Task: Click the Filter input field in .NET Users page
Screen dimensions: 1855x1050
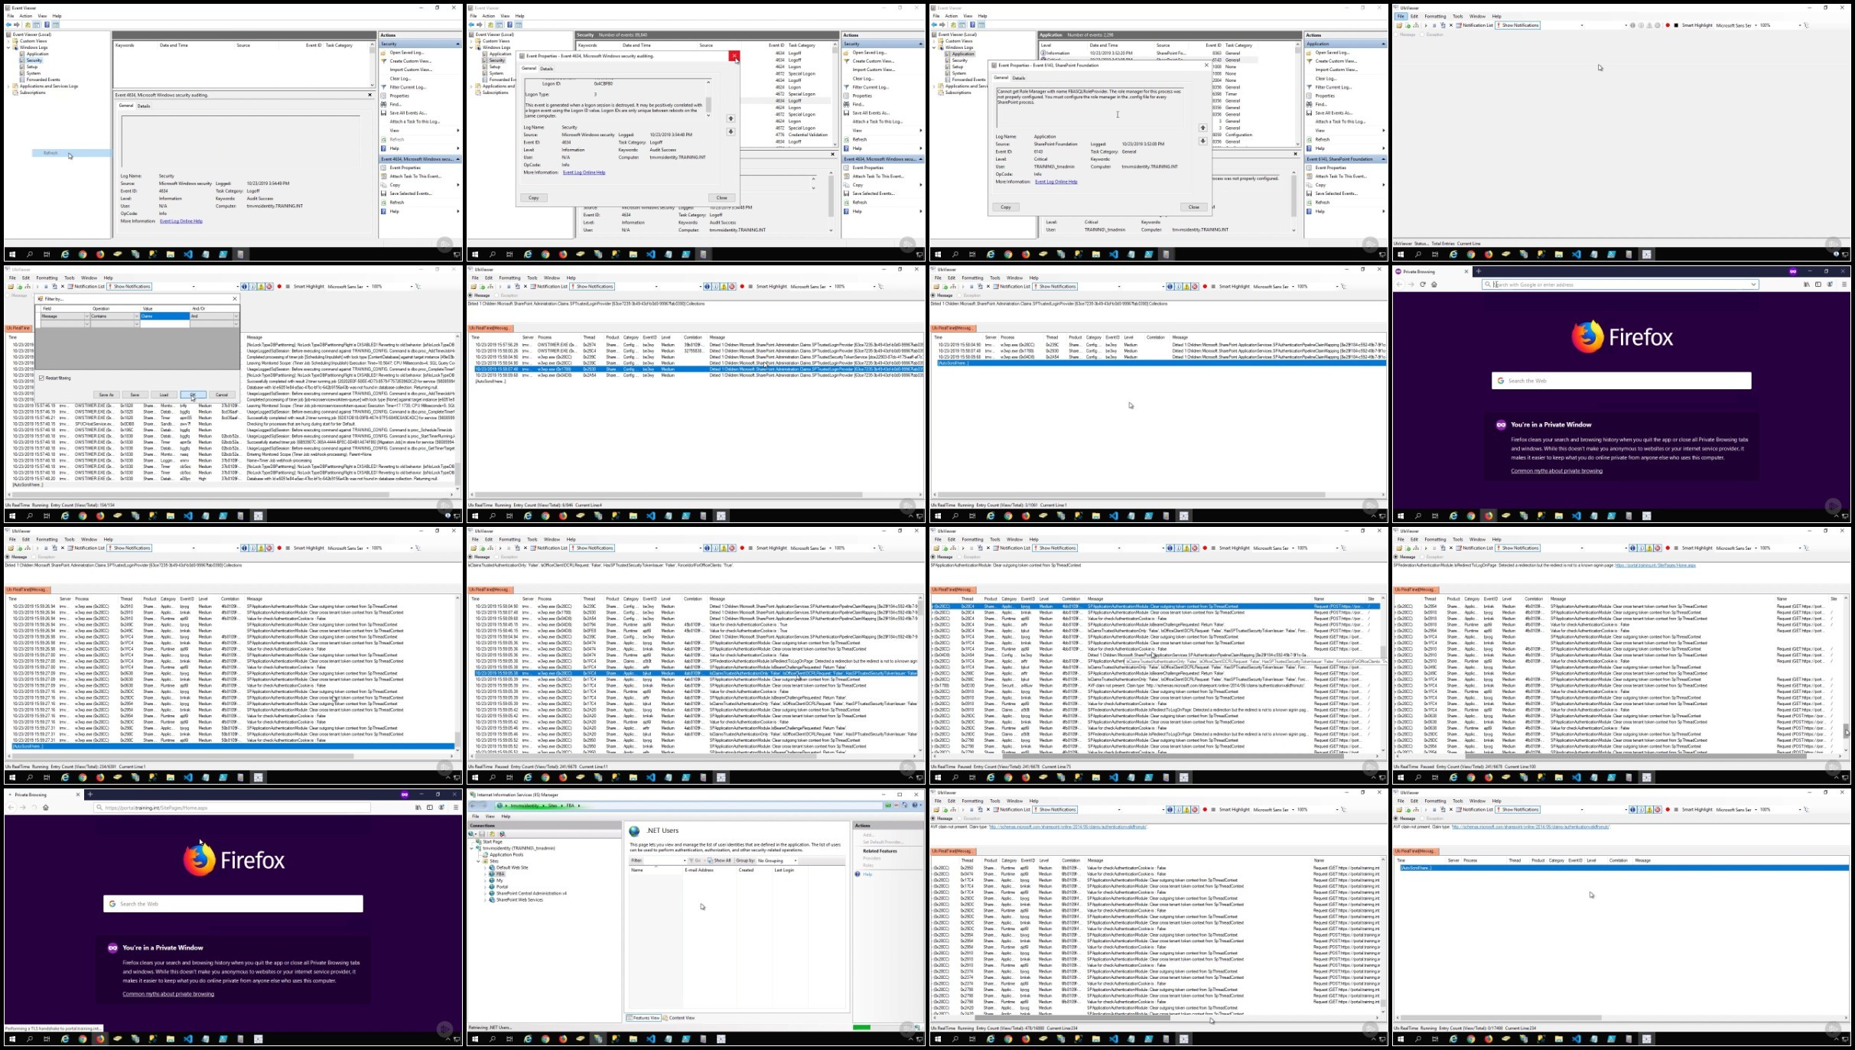Action: click(x=661, y=860)
